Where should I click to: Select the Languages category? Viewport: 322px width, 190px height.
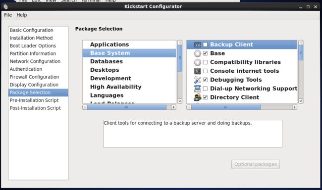[x=129, y=95]
